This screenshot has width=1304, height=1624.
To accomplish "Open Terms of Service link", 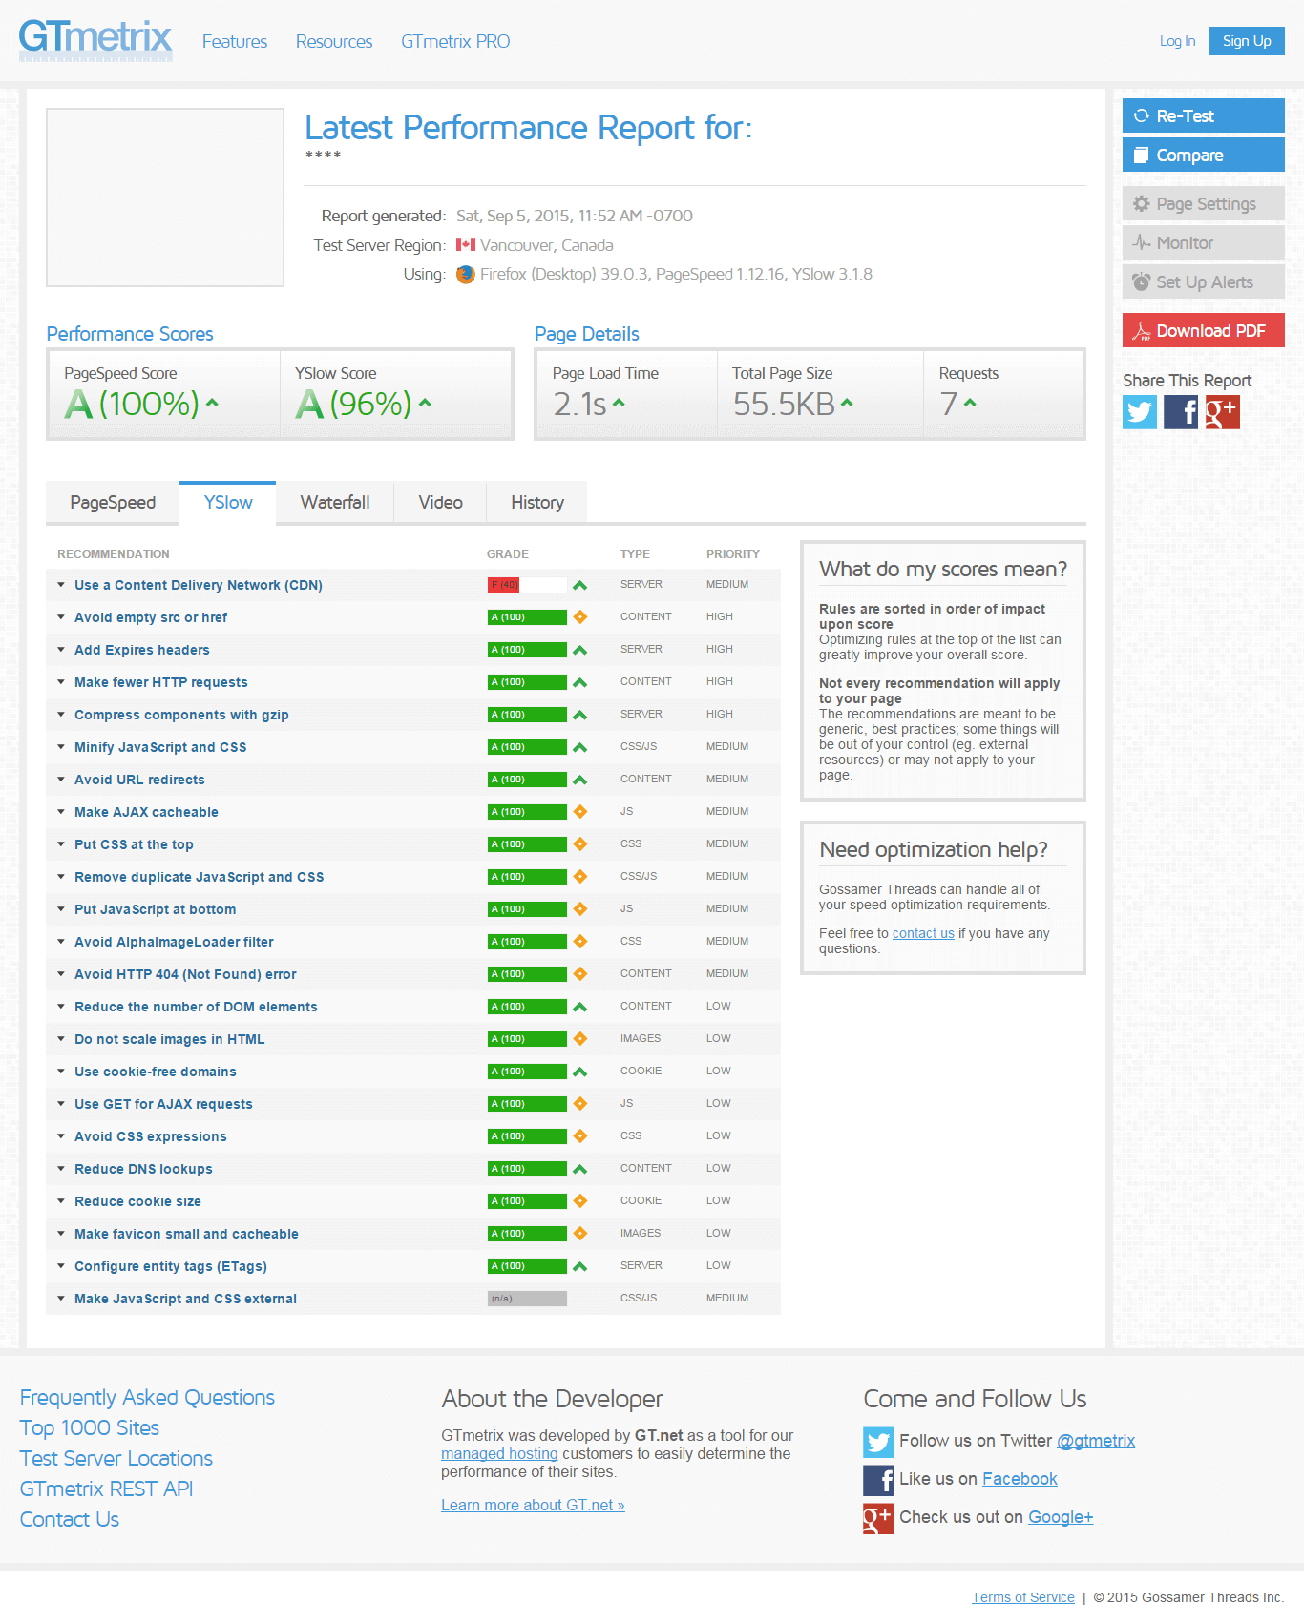I will (1022, 1597).
